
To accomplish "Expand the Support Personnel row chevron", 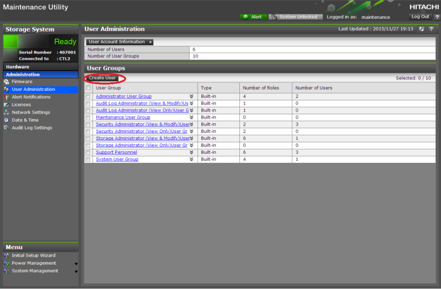I will tap(191, 153).
